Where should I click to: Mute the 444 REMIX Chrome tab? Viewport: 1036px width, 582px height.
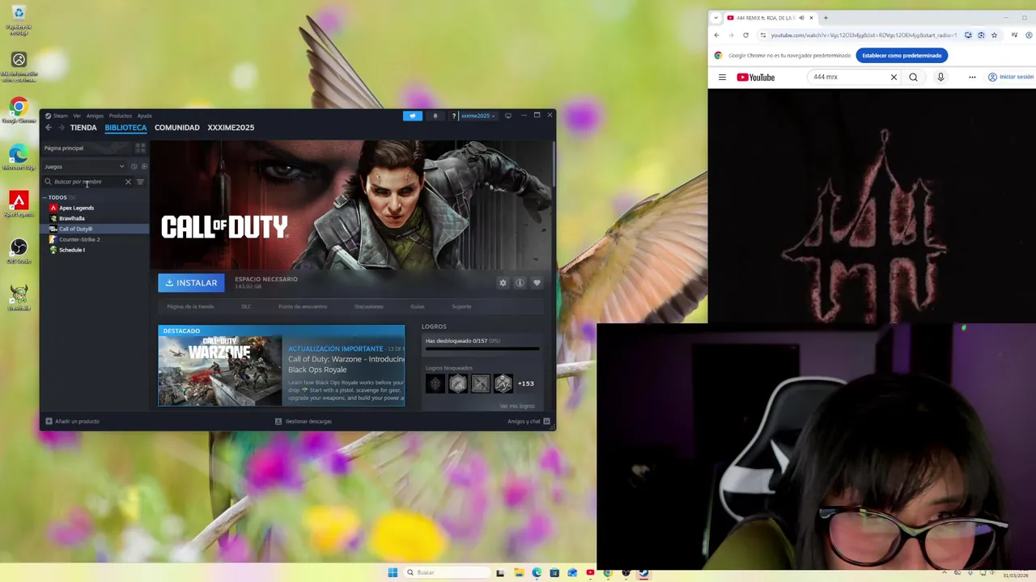(801, 18)
